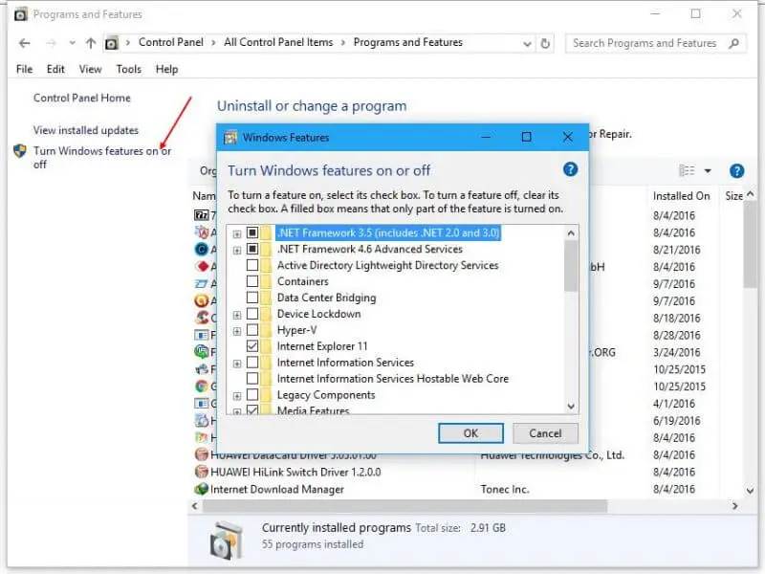Image resolution: width=765 pixels, height=574 pixels.
Task: Select the Legacy Components feature label
Action: click(x=326, y=395)
